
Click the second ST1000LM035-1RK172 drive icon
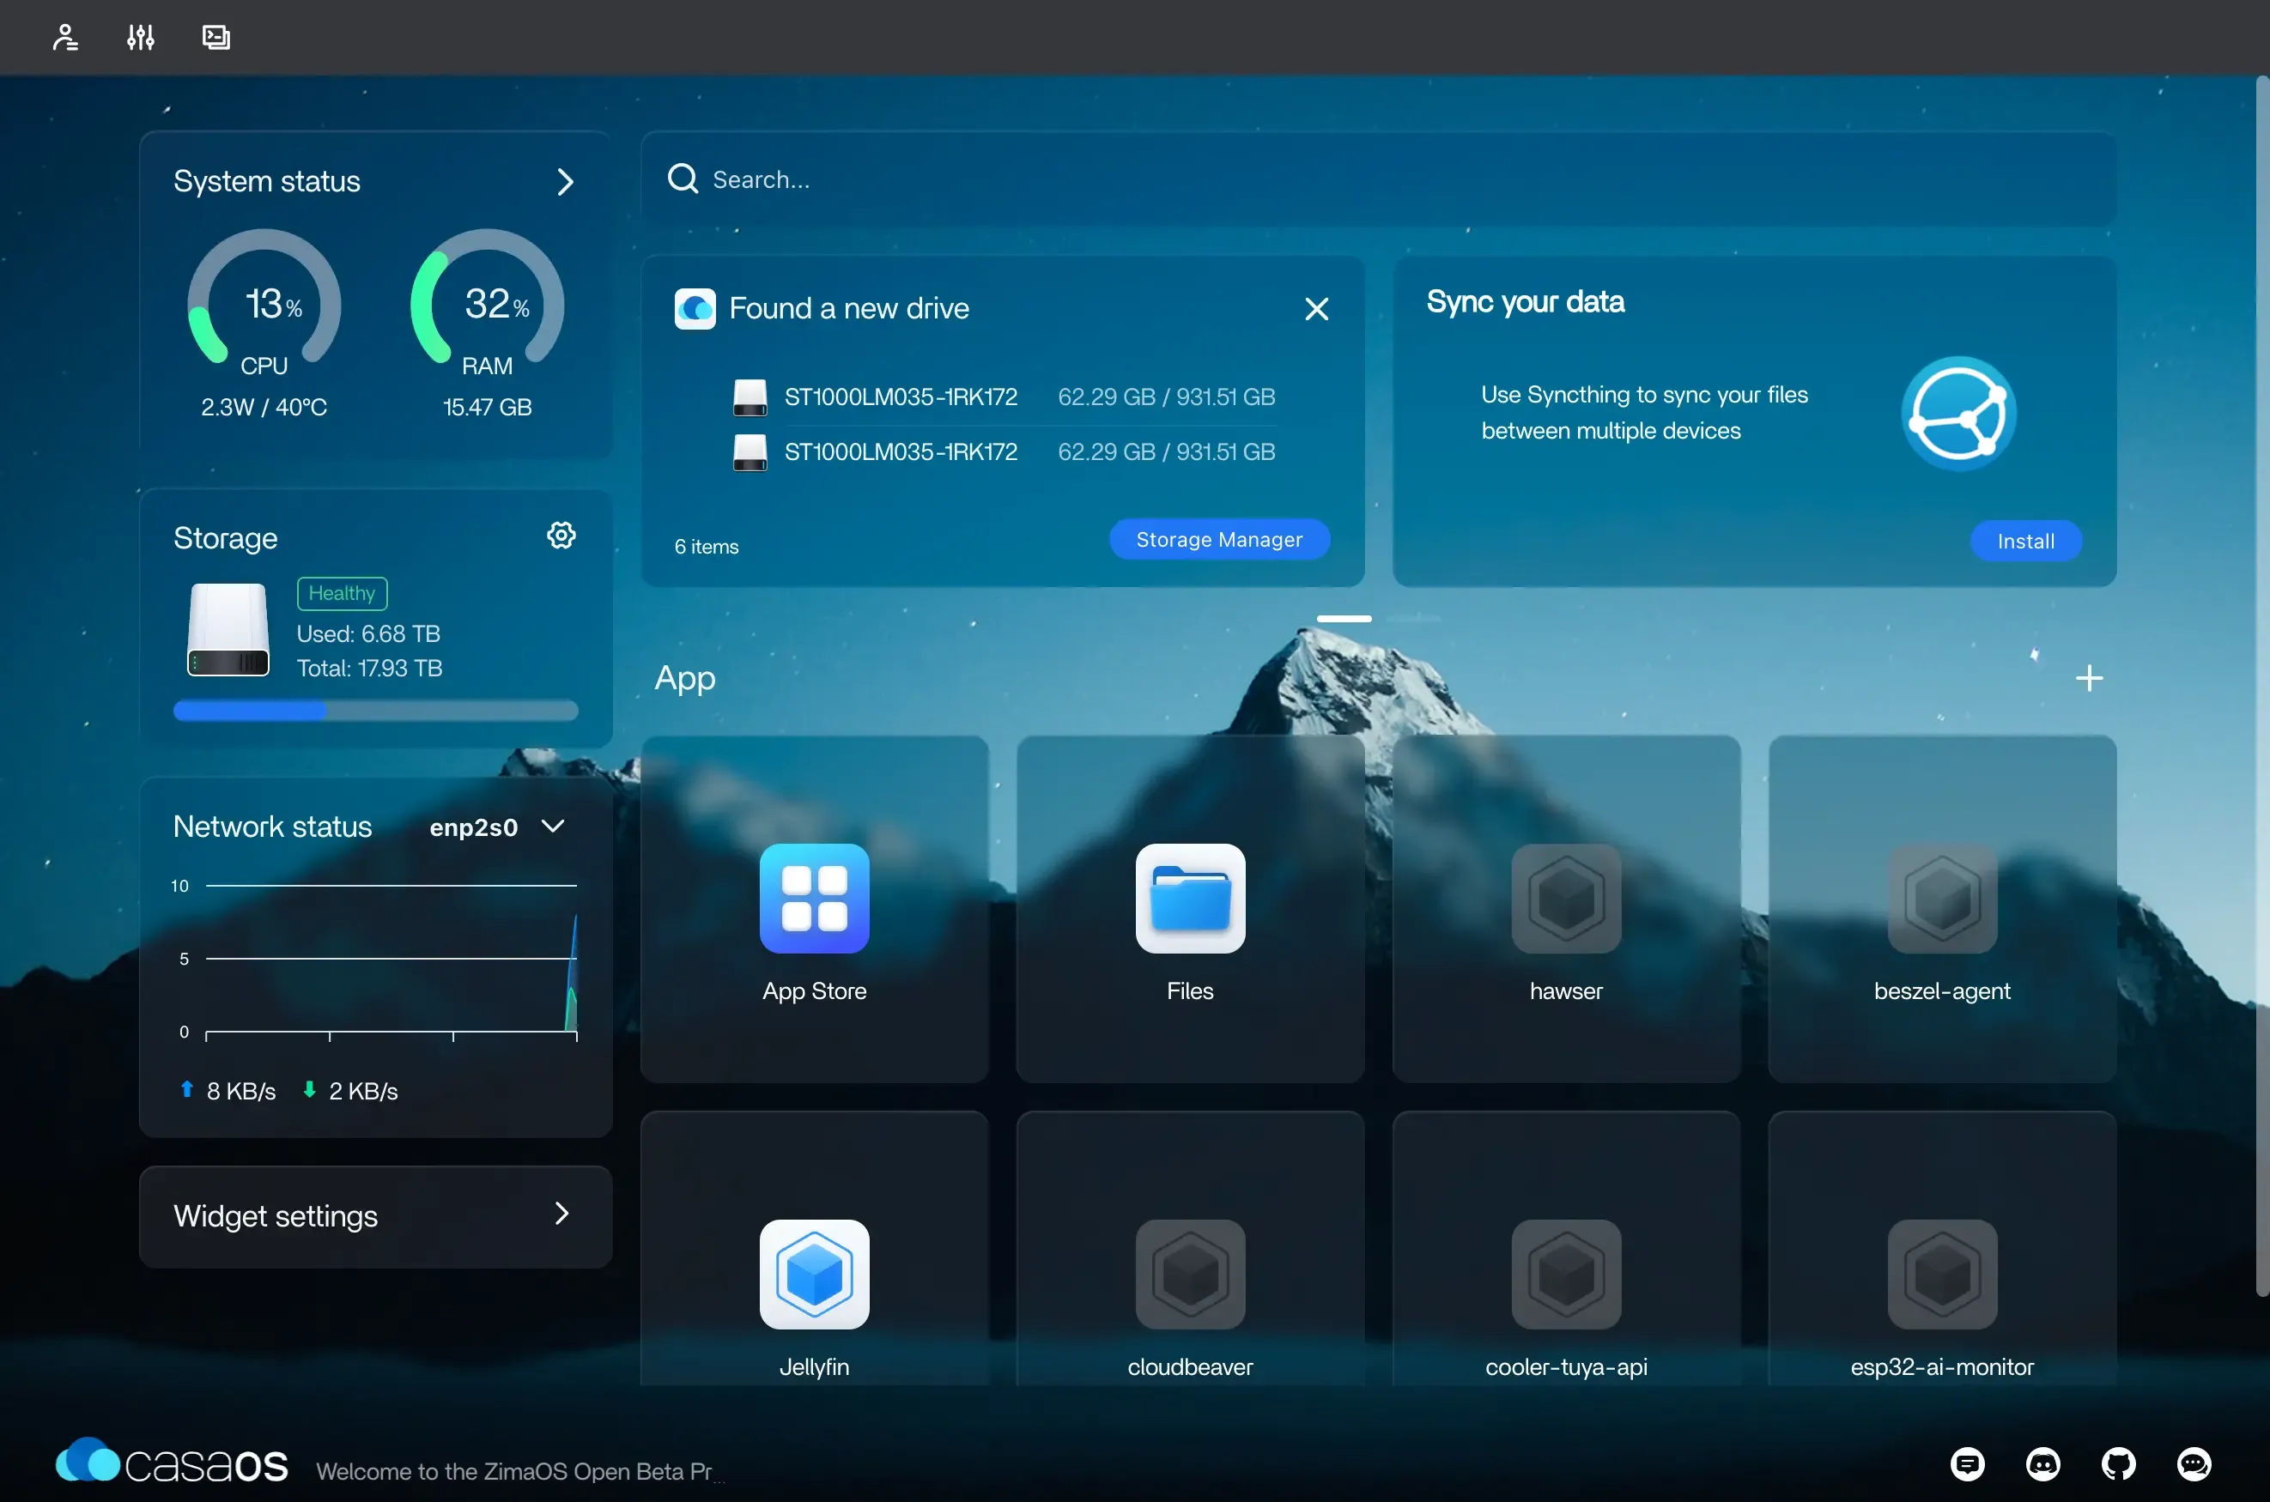750,452
